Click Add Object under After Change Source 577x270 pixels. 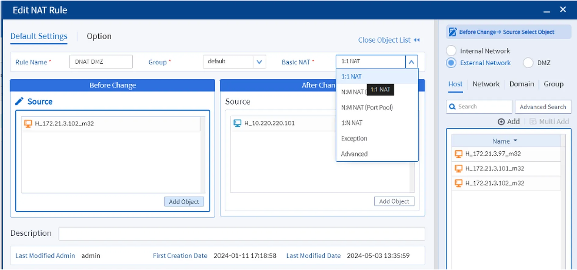[394, 201]
